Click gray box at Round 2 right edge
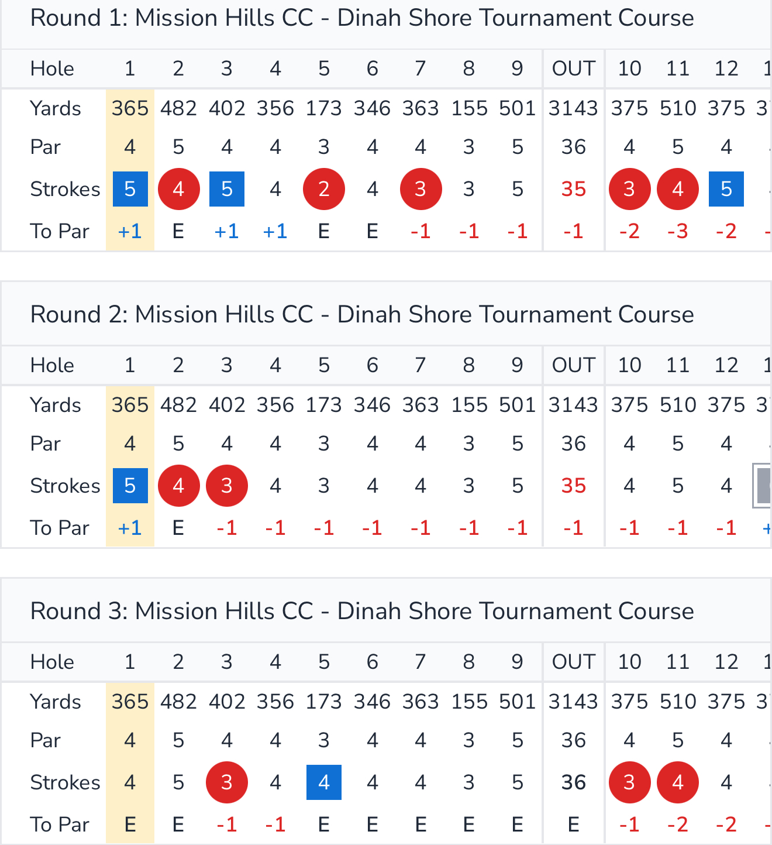This screenshot has height=845, width=772. (x=762, y=486)
